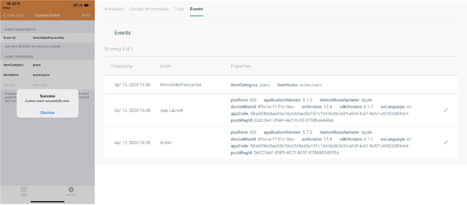Tap Send in the navigation bar
This screenshot has height=205, width=467.
[85, 15]
